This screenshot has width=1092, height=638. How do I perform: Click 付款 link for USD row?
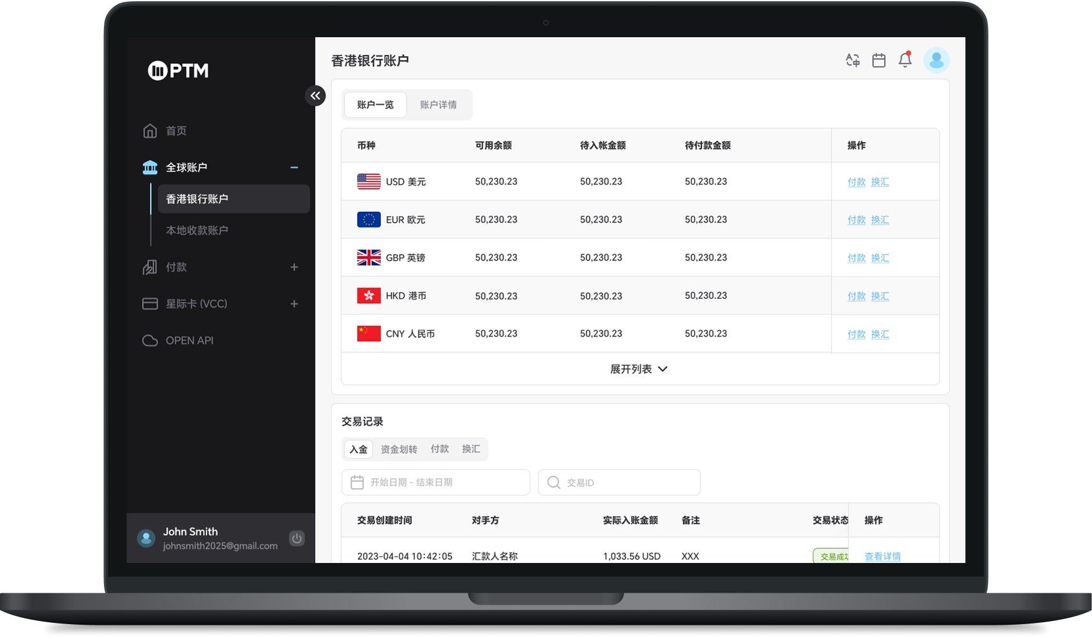click(x=856, y=182)
